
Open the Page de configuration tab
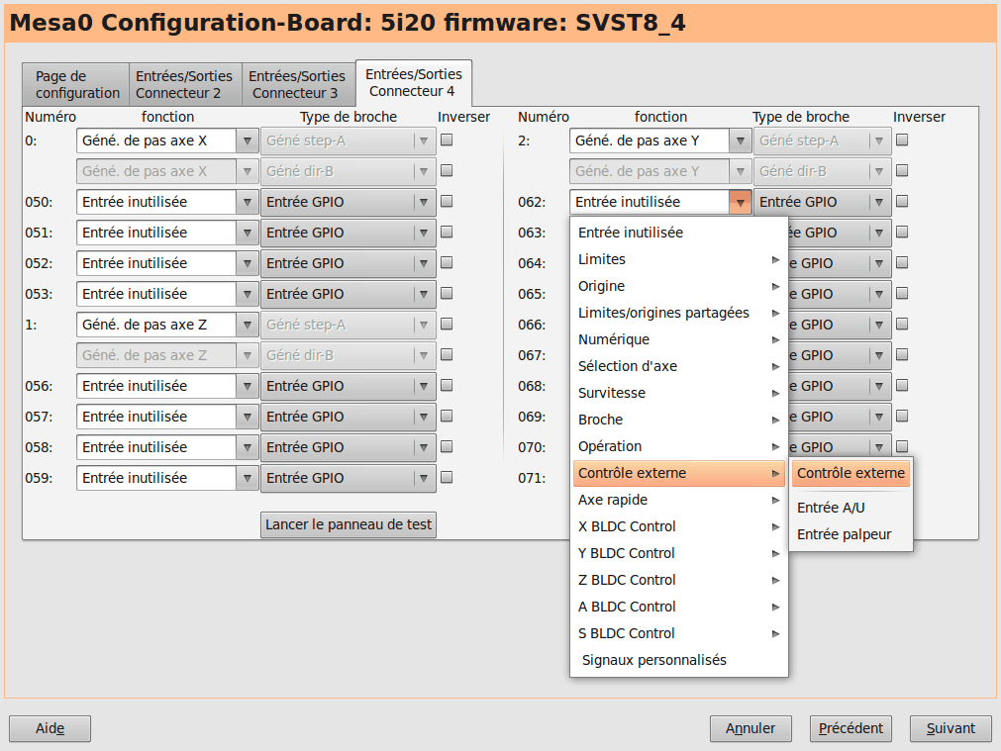tap(77, 84)
